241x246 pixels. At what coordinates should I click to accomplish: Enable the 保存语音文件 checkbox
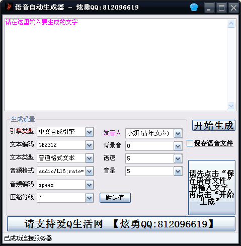click(190, 143)
